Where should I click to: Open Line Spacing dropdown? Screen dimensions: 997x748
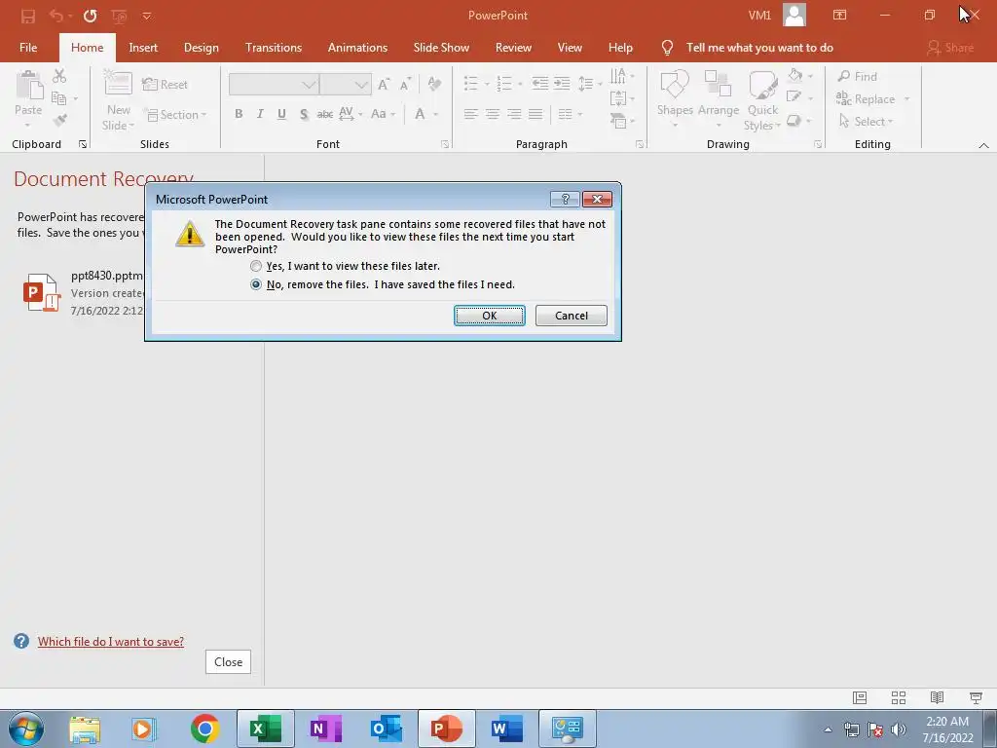[x=590, y=84]
